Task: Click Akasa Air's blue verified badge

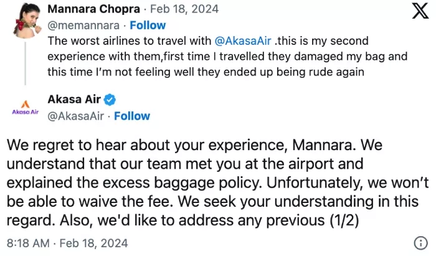Action: [x=111, y=100]
